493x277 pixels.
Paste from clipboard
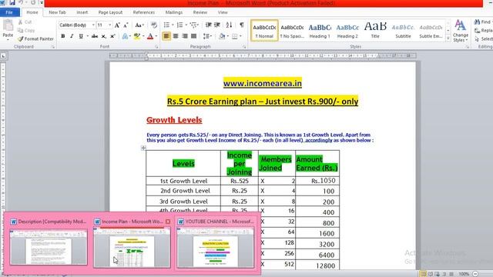(8, 29)
